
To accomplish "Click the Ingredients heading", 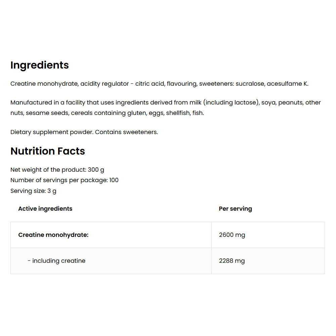I will pos(40,65).
